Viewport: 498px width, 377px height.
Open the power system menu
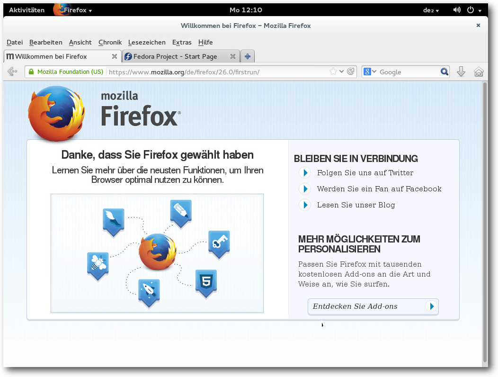coord(474,10)
